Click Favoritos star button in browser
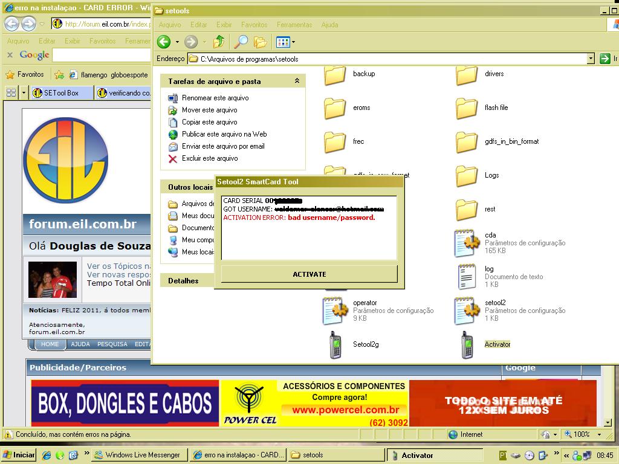This screenshot has width=619, height=464. (x=25, y=74)
